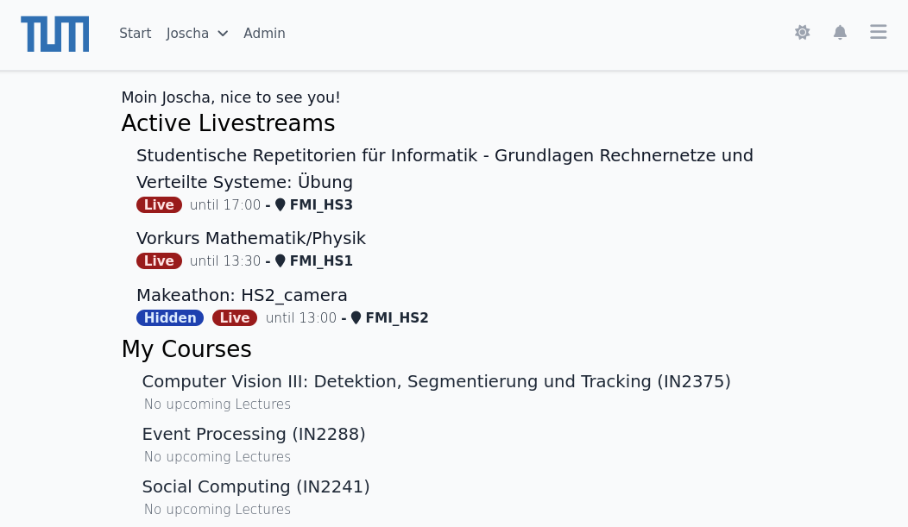This screenshot has height=527, width=908.
Task: Click the Live badge for FMI_HS1
Action: tap(160, 260)
